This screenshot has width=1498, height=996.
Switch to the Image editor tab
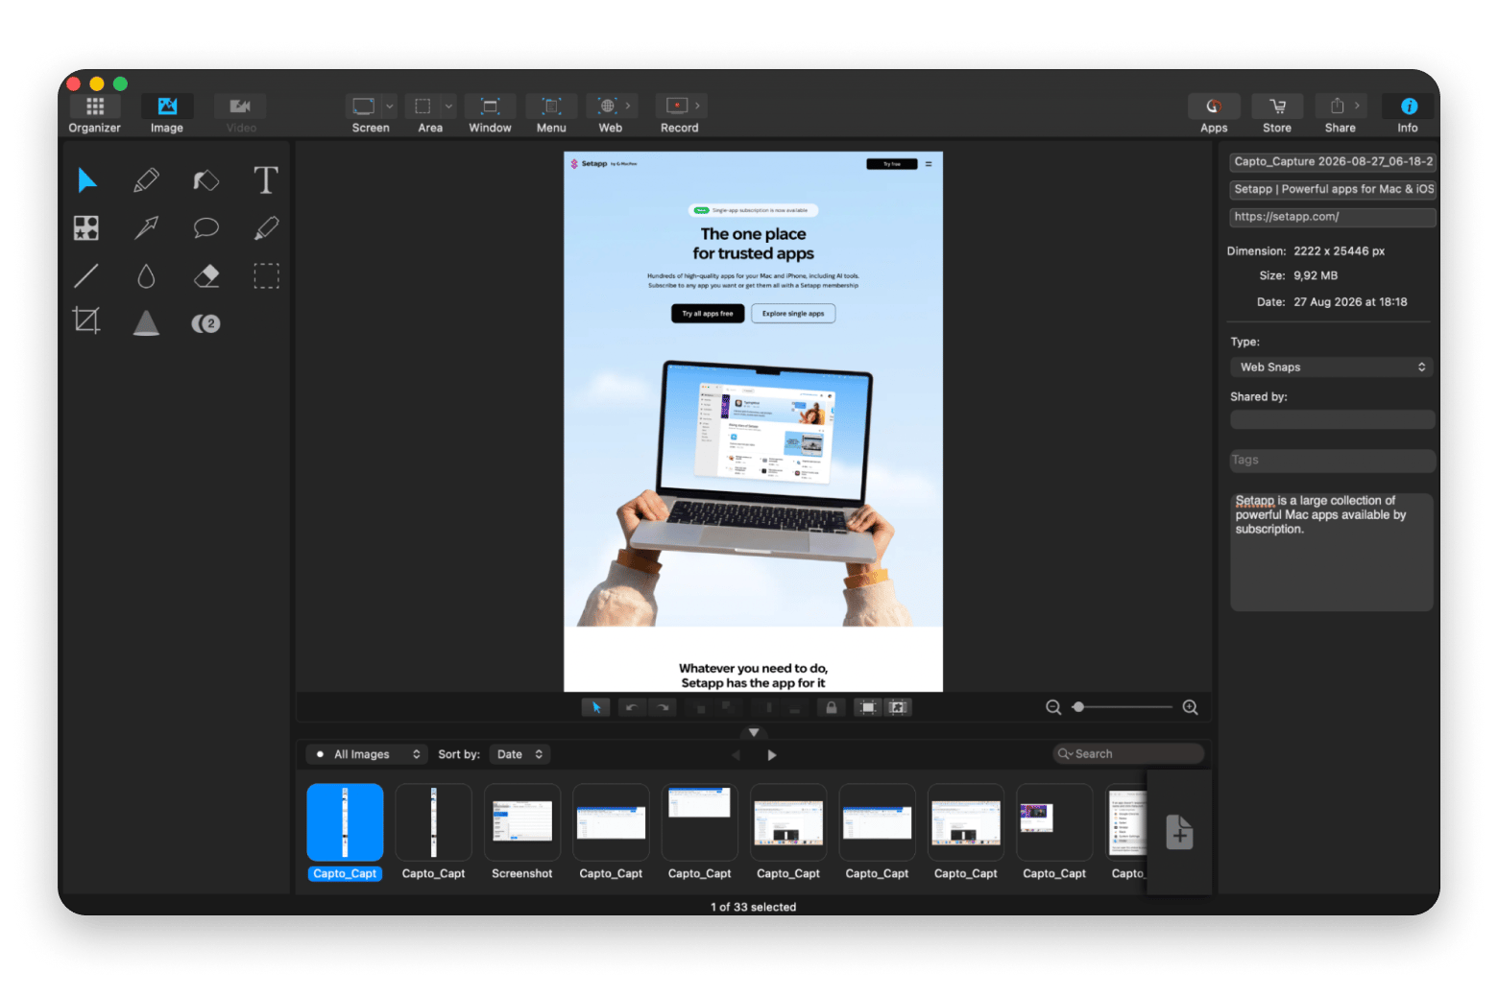tap(167, 113)
